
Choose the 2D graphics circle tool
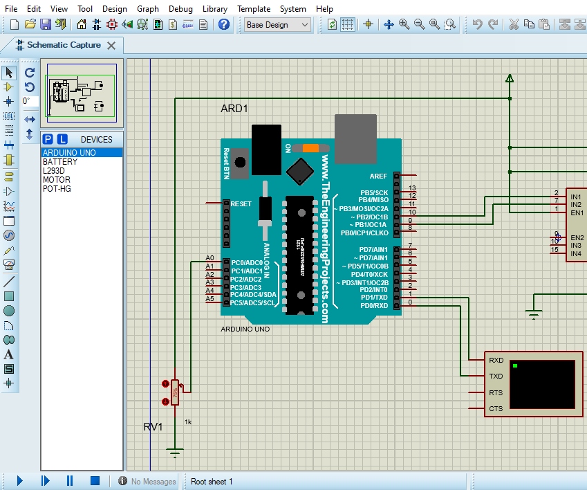8,310
